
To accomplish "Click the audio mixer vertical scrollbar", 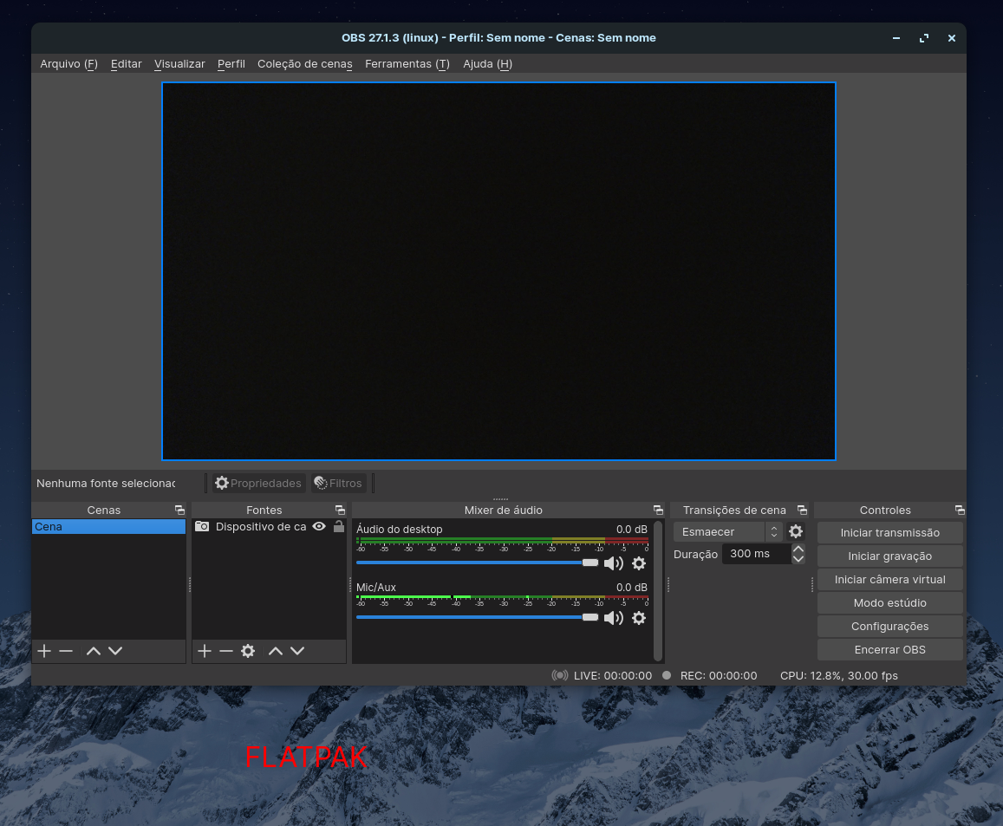I will (658, 591).
